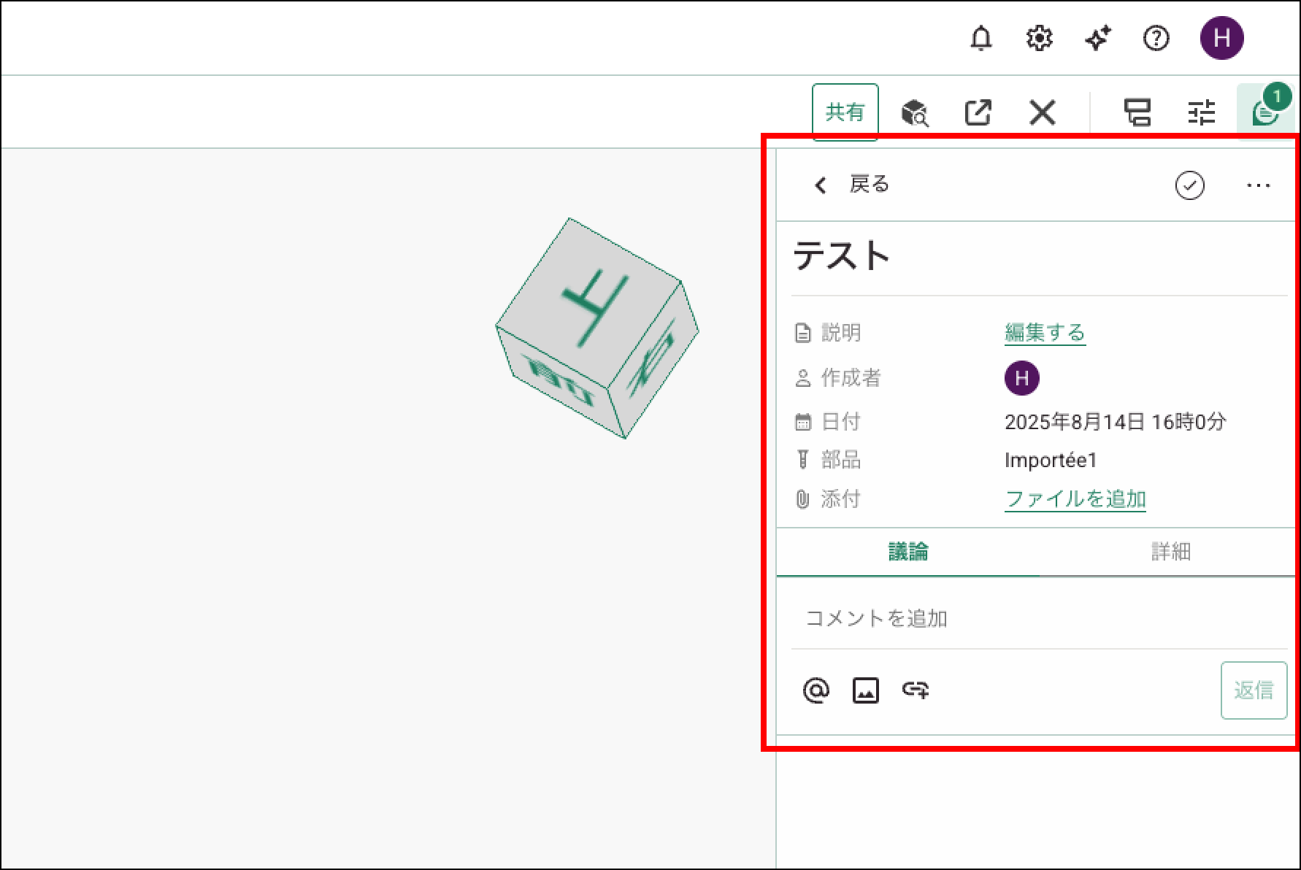Insert a mention with @ icon
The image size is (1301, 870).
[x=815, y=690]
